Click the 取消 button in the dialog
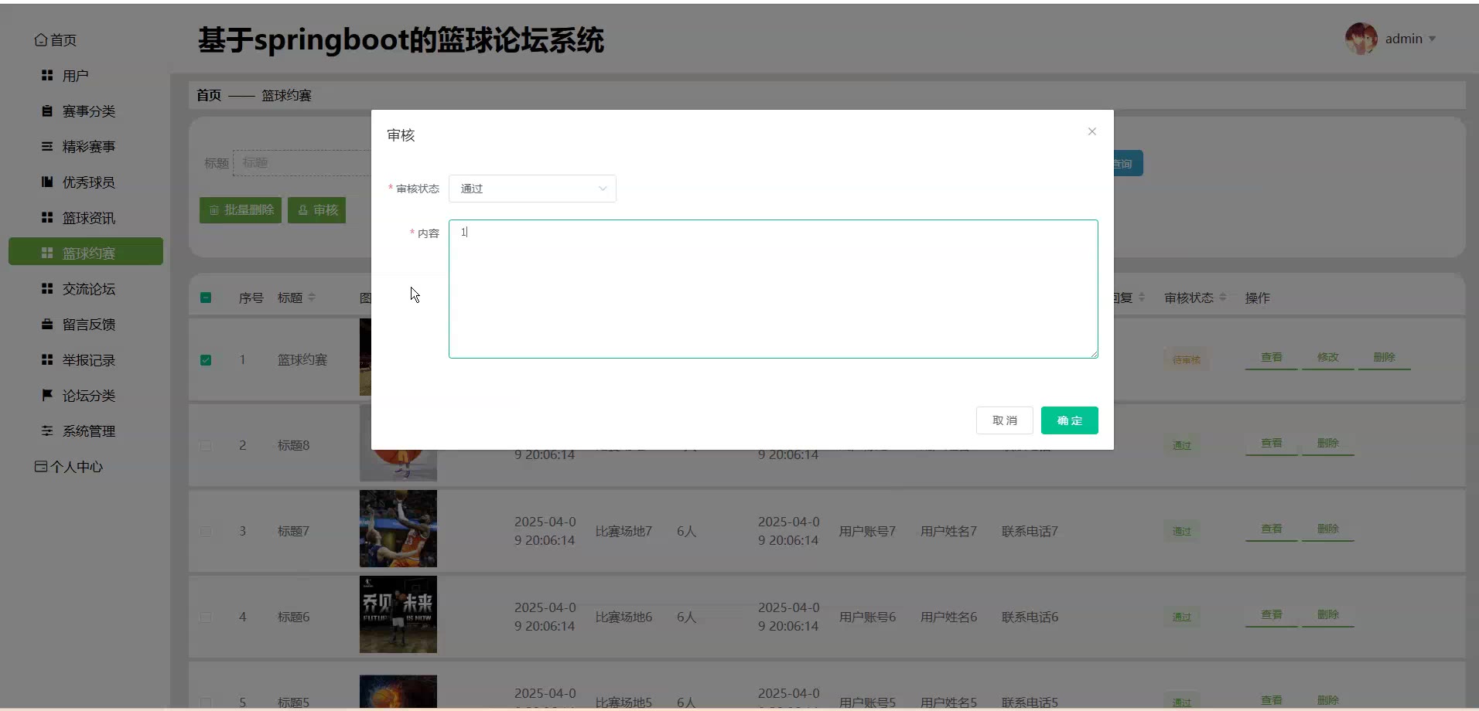1479x711 pixels. point(1005,420)
